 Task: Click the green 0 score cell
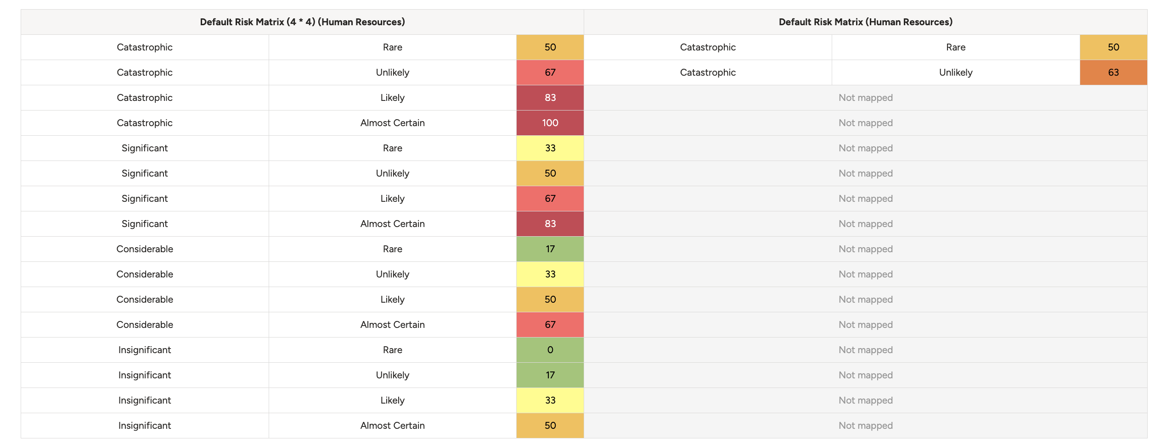pyautogui.click(x=550, y=350)
